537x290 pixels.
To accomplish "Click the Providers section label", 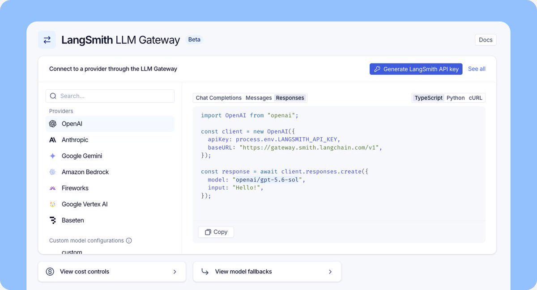I will (61, 111).
